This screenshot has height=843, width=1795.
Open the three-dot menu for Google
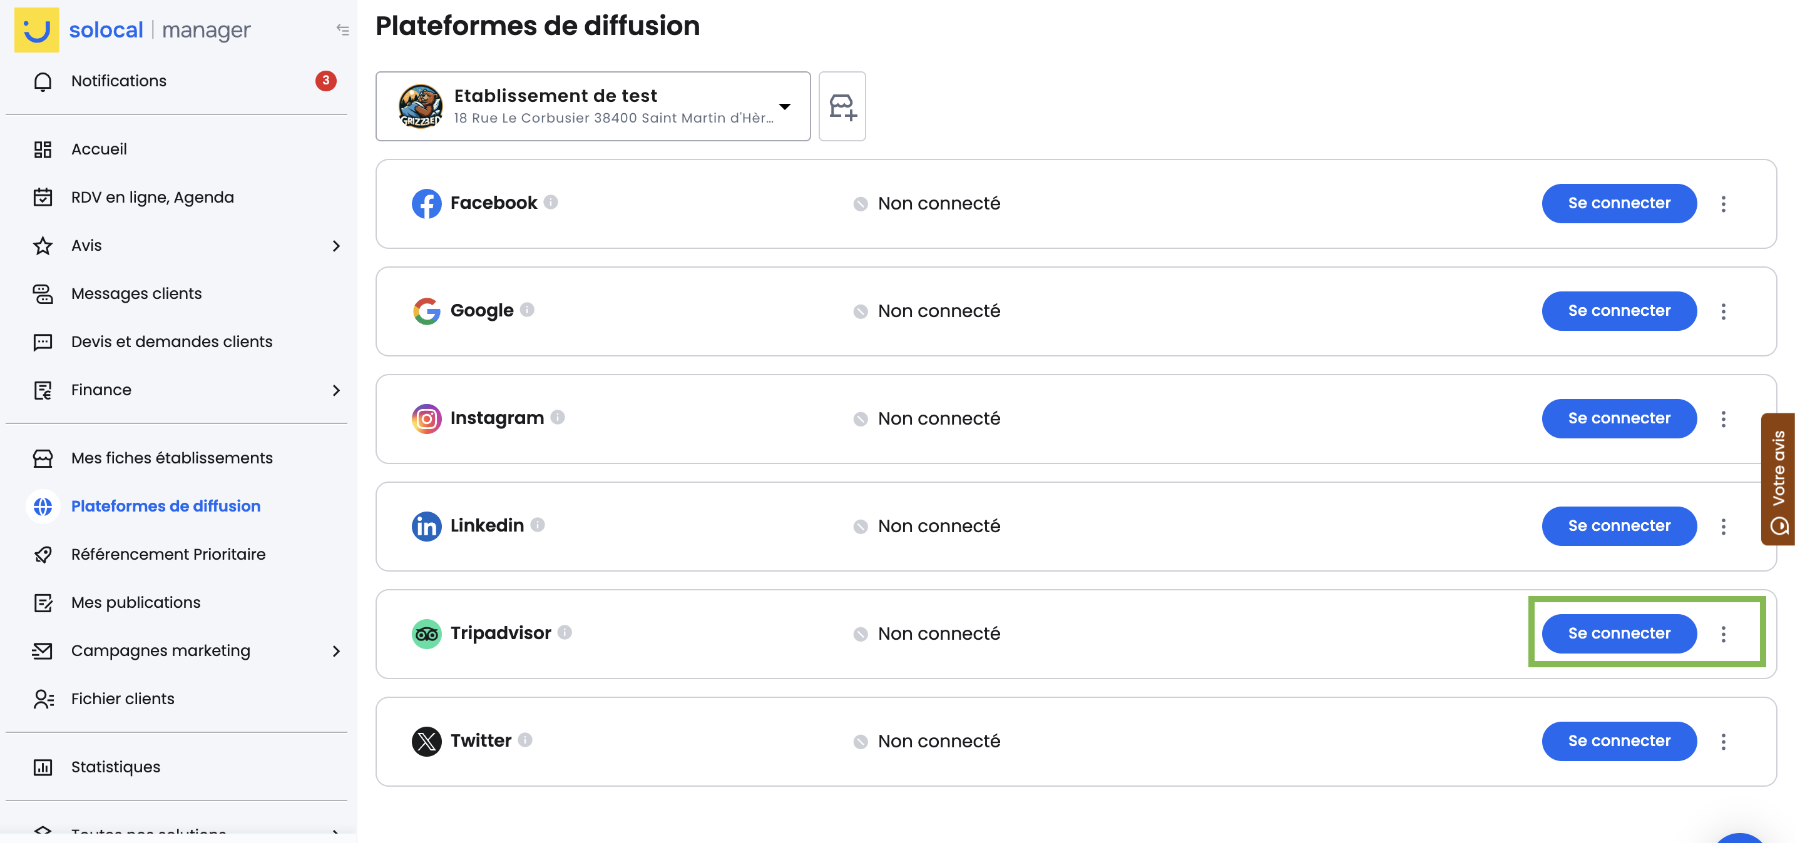click(1722, 311)
